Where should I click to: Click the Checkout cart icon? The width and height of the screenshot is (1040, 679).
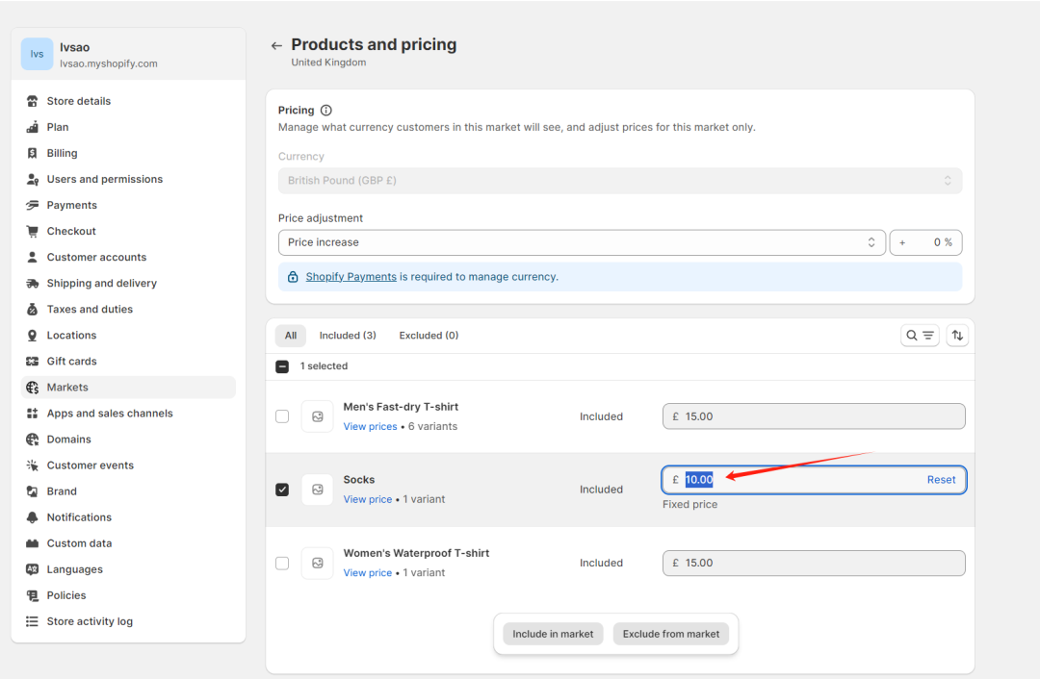(32, 231)
